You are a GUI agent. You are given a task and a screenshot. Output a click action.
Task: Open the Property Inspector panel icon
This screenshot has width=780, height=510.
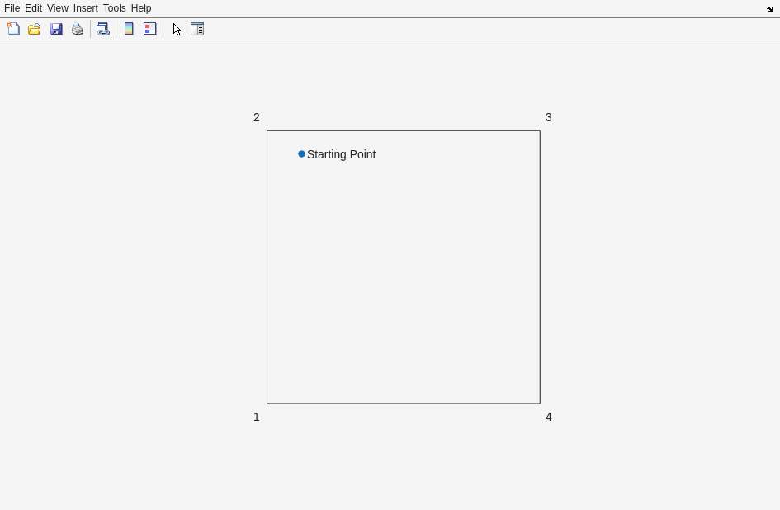(197, 29)
